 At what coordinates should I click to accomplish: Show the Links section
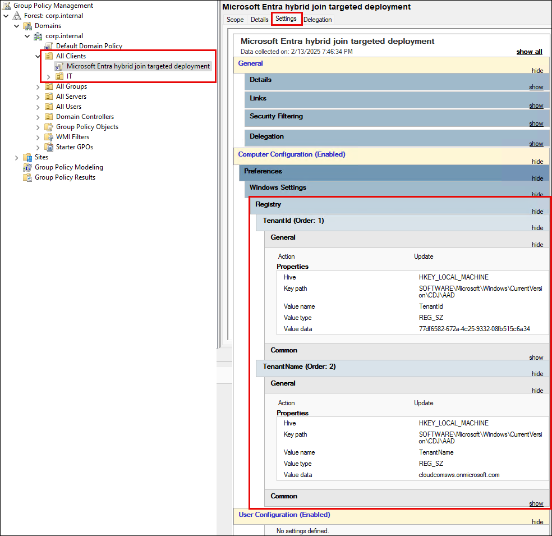(x=536, y=106)
